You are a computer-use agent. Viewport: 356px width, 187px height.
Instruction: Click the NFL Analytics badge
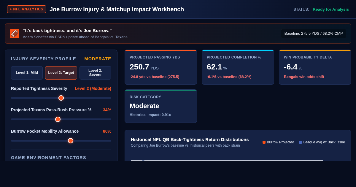pos(26,9)
